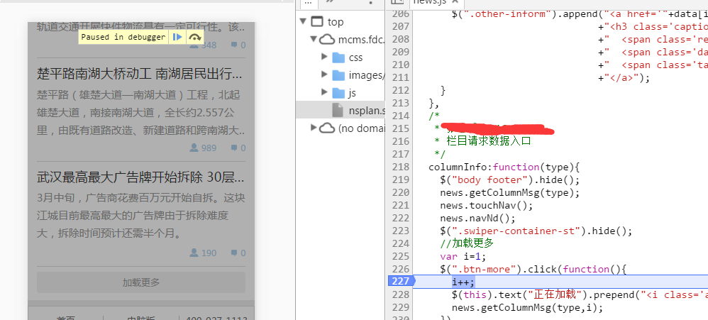
Task: Click view count 989 user icon
Action: pyautogui.click(x=194, y=148)
